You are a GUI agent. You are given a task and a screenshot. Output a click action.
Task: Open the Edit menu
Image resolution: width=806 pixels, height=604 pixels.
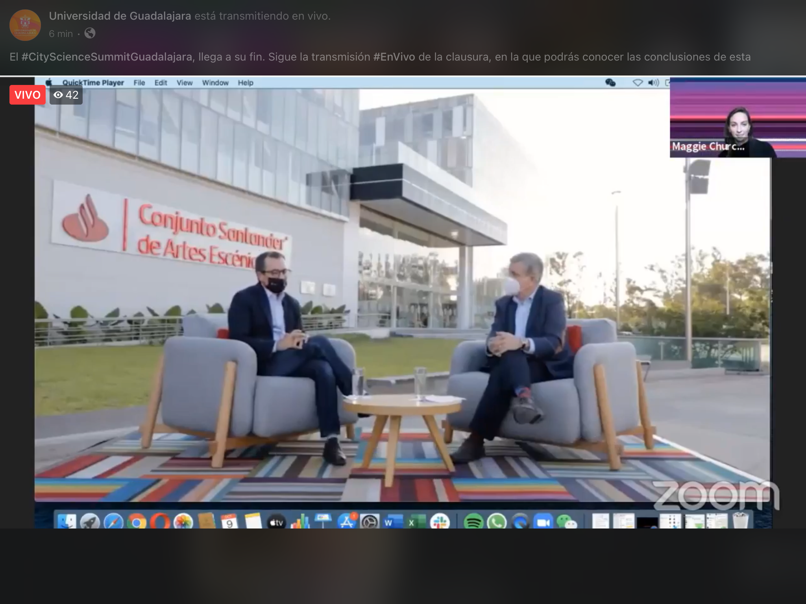tap(161, 83)
